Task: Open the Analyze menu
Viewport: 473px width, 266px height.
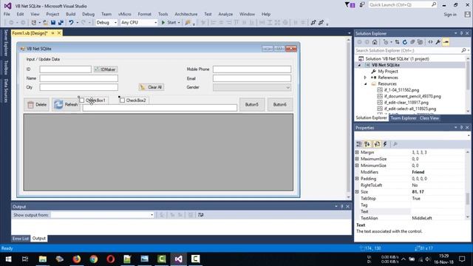Action: pyautogui.click(x=225, y=14)
